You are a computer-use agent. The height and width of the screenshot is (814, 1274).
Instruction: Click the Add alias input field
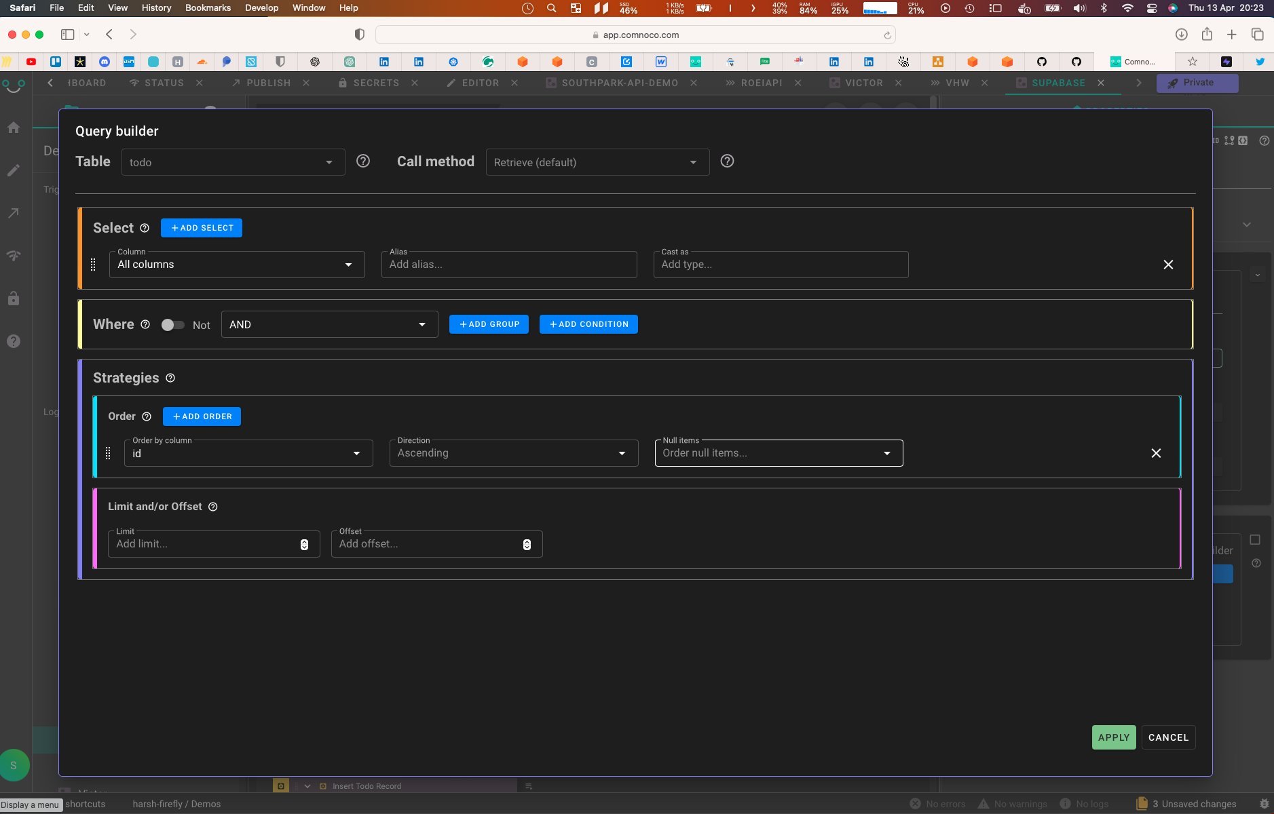pyautogui.click(x=508, y=264)
